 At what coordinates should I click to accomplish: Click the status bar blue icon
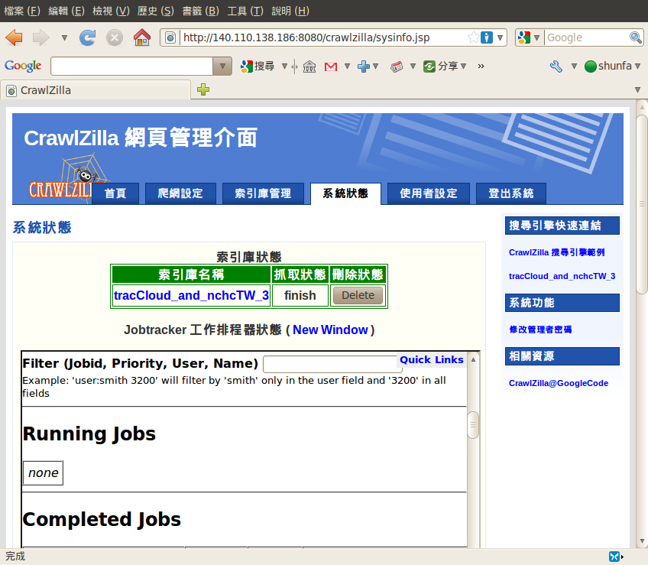point(614,557)
